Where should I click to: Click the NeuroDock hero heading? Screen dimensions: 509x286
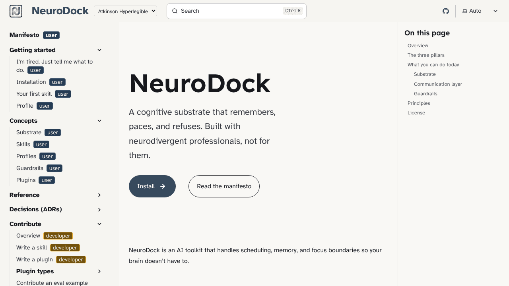[200, 83]
